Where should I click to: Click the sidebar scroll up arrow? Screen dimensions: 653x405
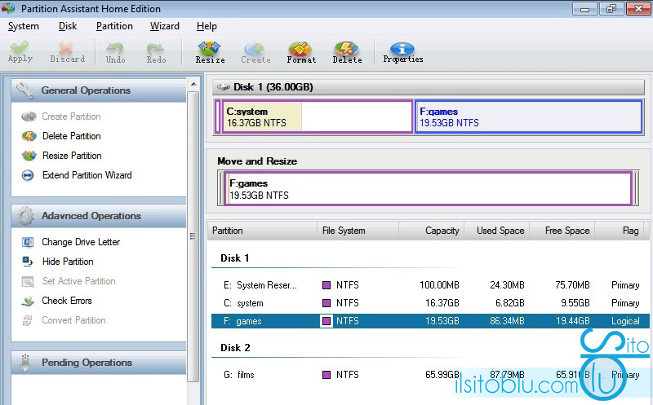(x=193, y=85)
